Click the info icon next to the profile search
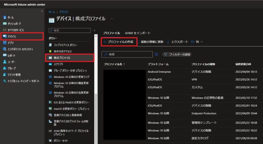The height and width of the screenshot is (144, 263). tap(156, 54)
